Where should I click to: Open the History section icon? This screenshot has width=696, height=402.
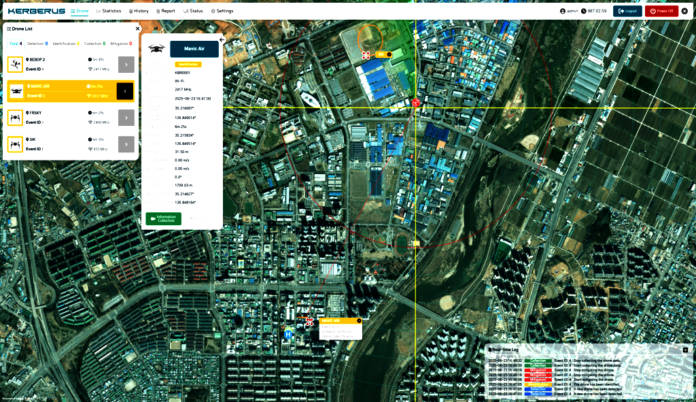[x=131, y=11]
